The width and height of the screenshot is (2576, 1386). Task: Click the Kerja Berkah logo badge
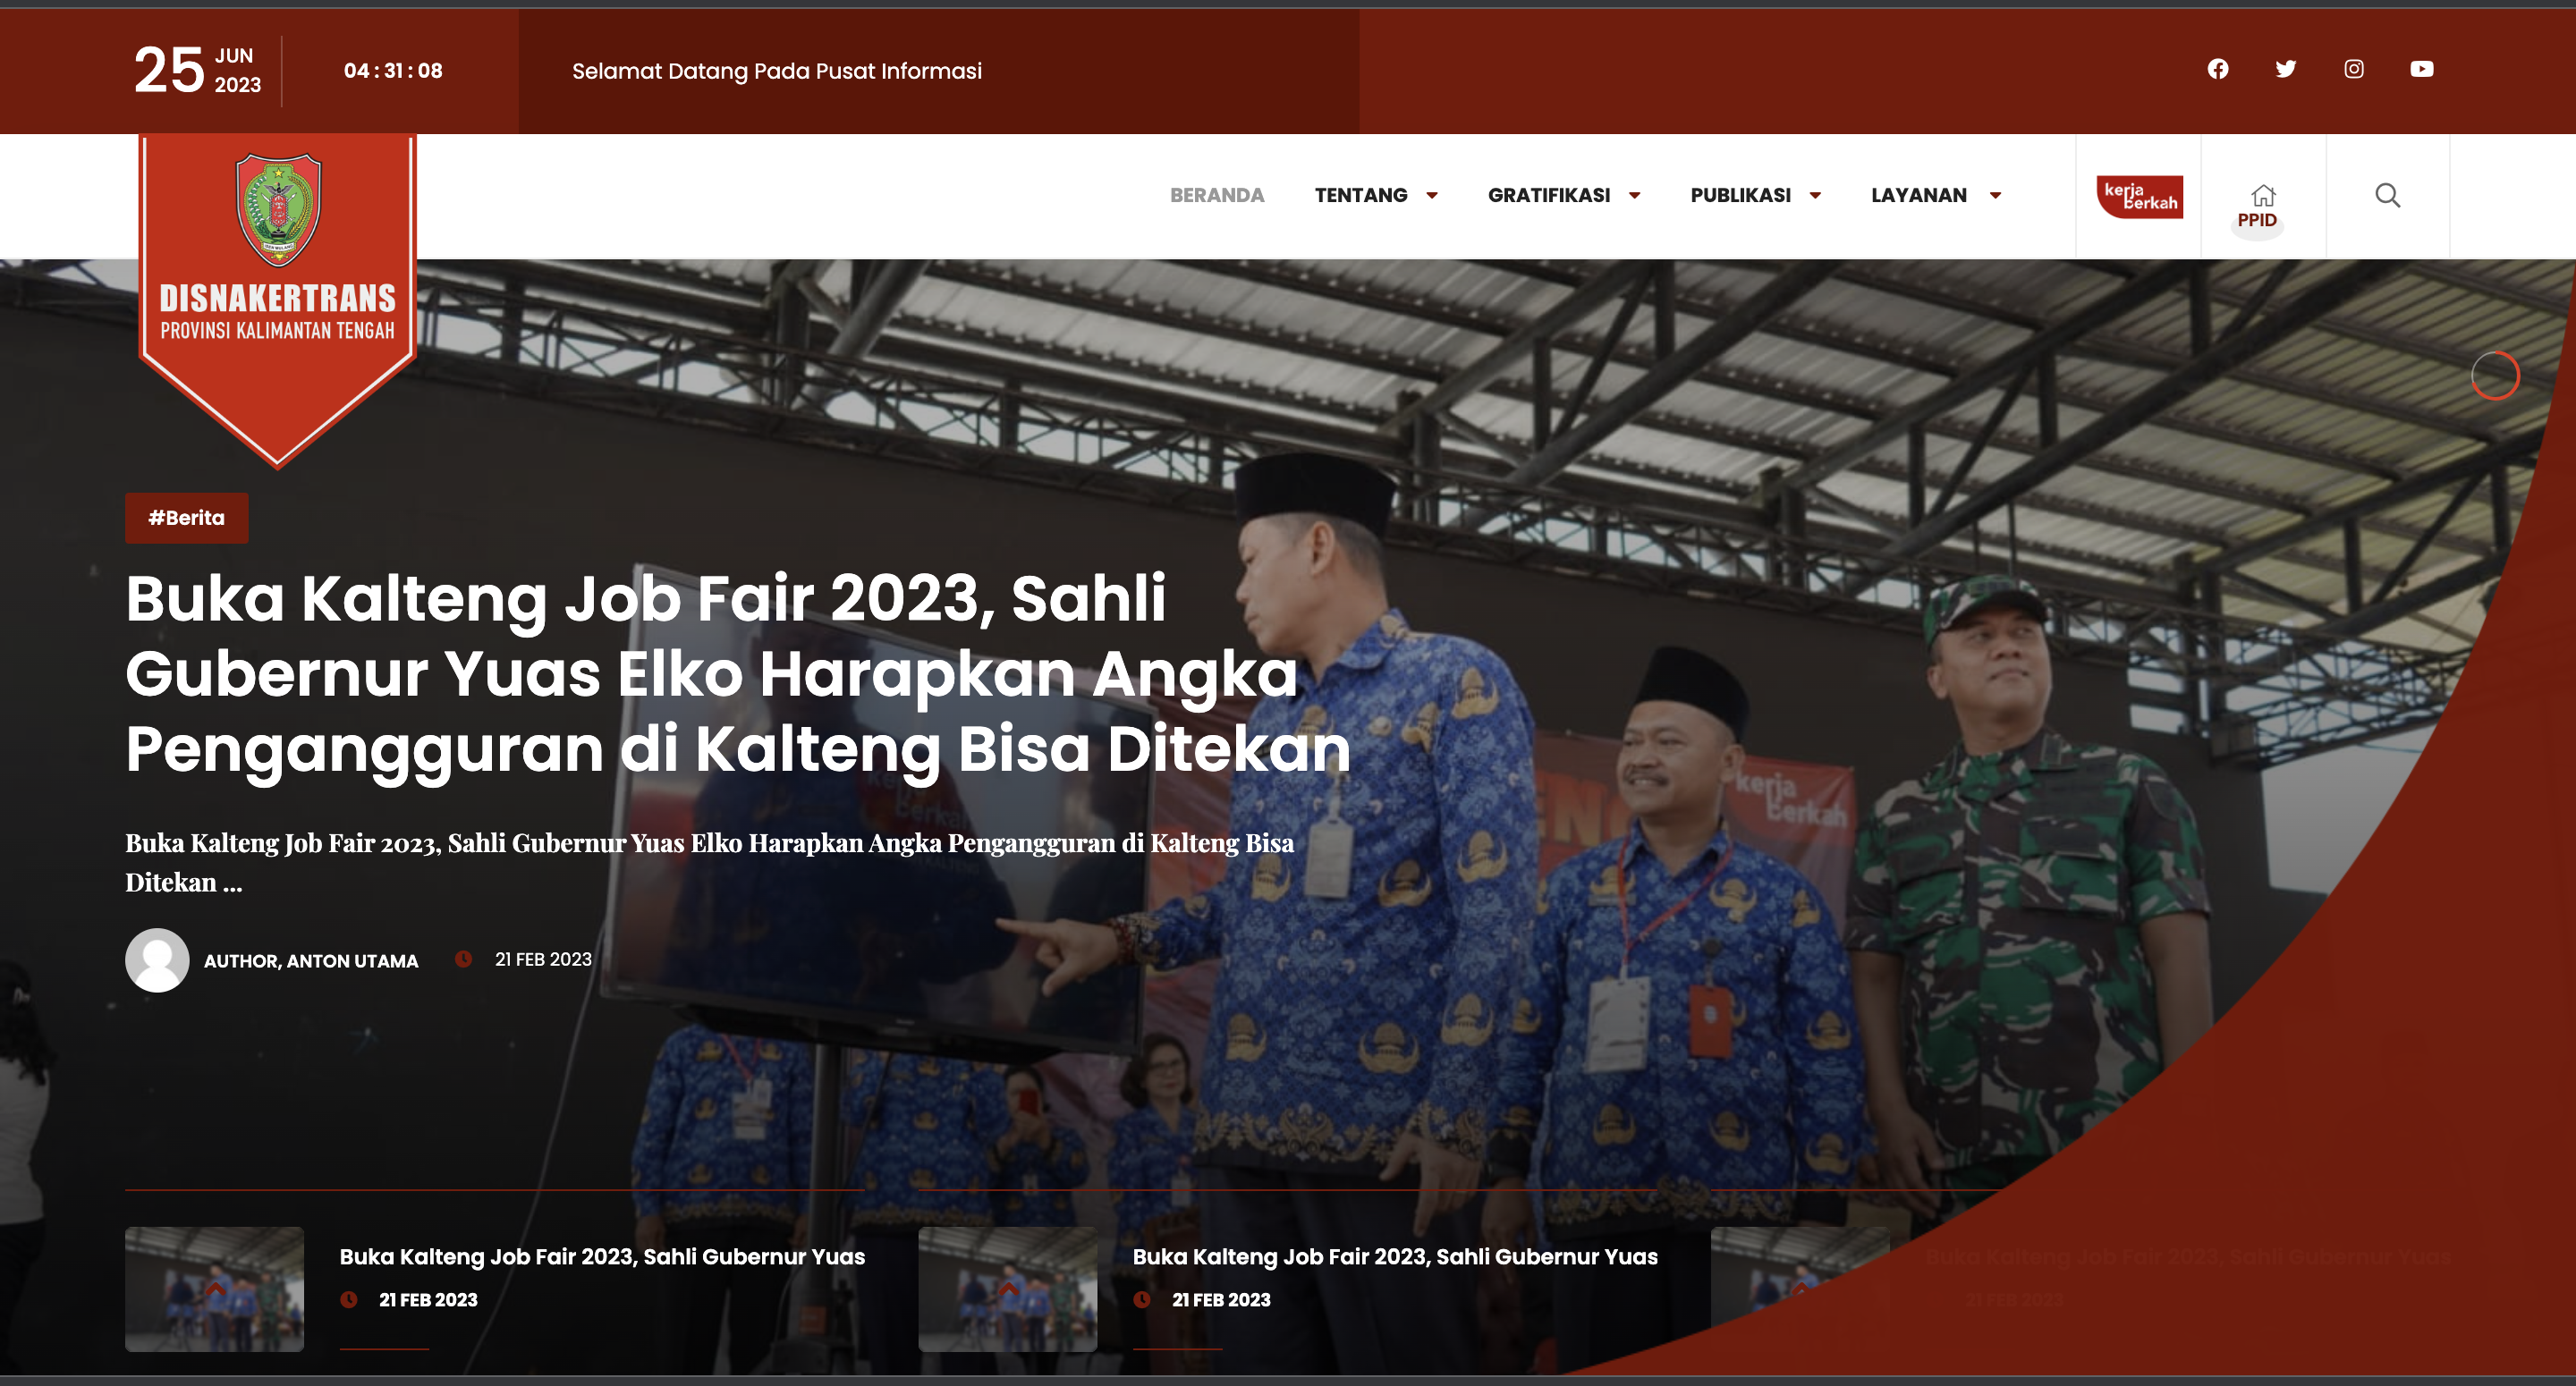pos(2139,196)
